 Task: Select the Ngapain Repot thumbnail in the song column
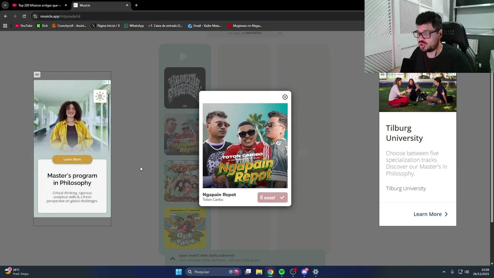(181, 134)
